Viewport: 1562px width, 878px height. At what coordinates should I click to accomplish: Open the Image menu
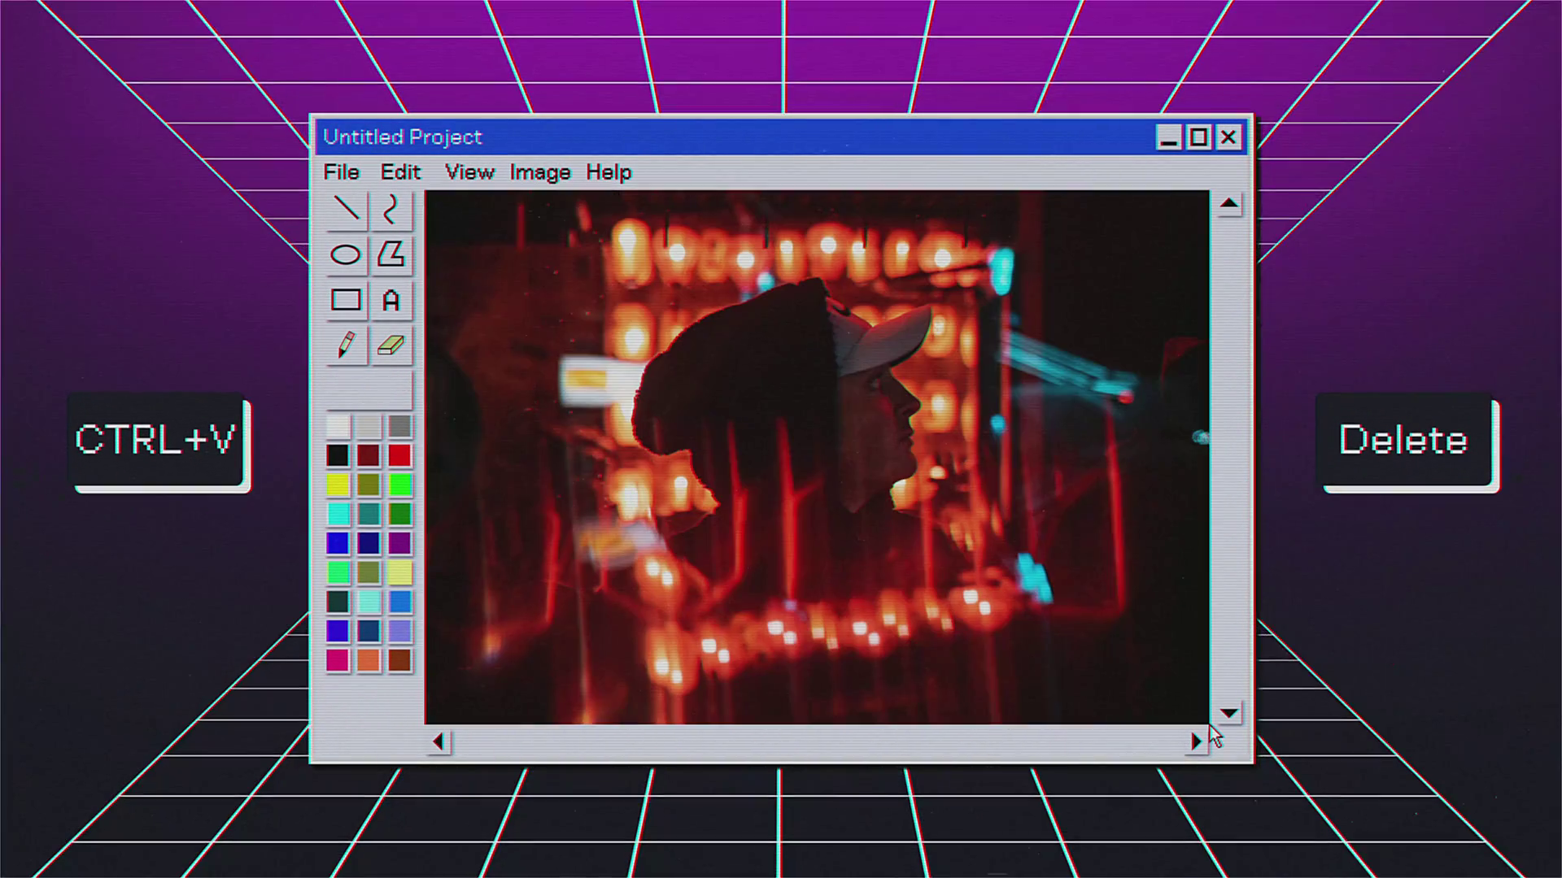click(540, 172)
